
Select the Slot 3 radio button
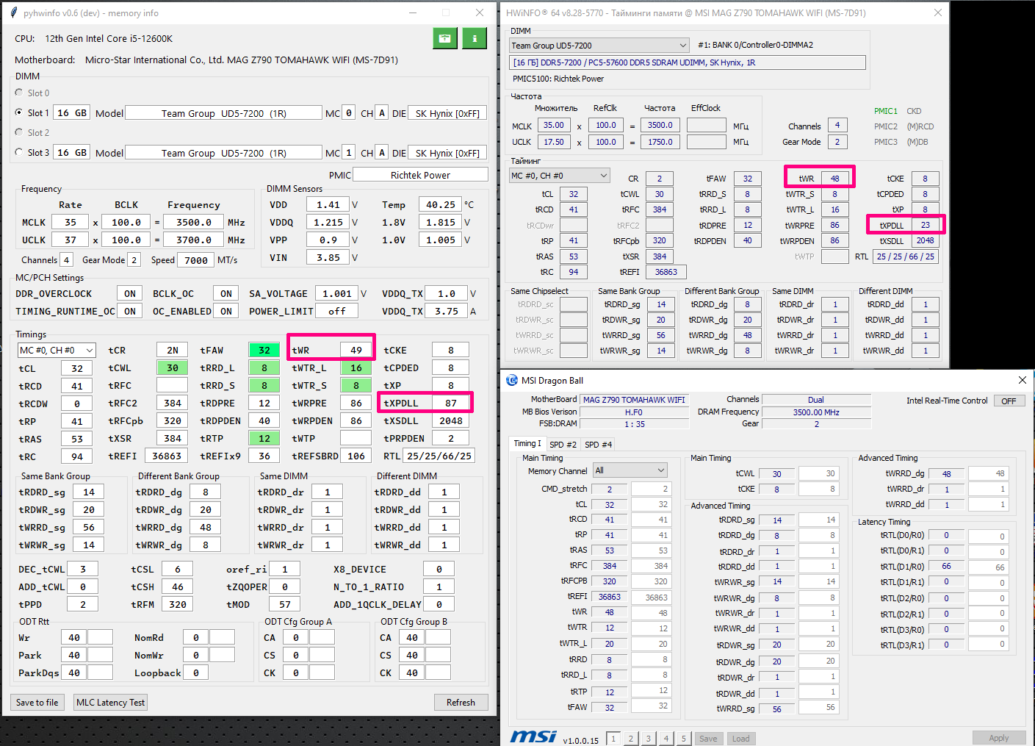click(x=19, y=152)
